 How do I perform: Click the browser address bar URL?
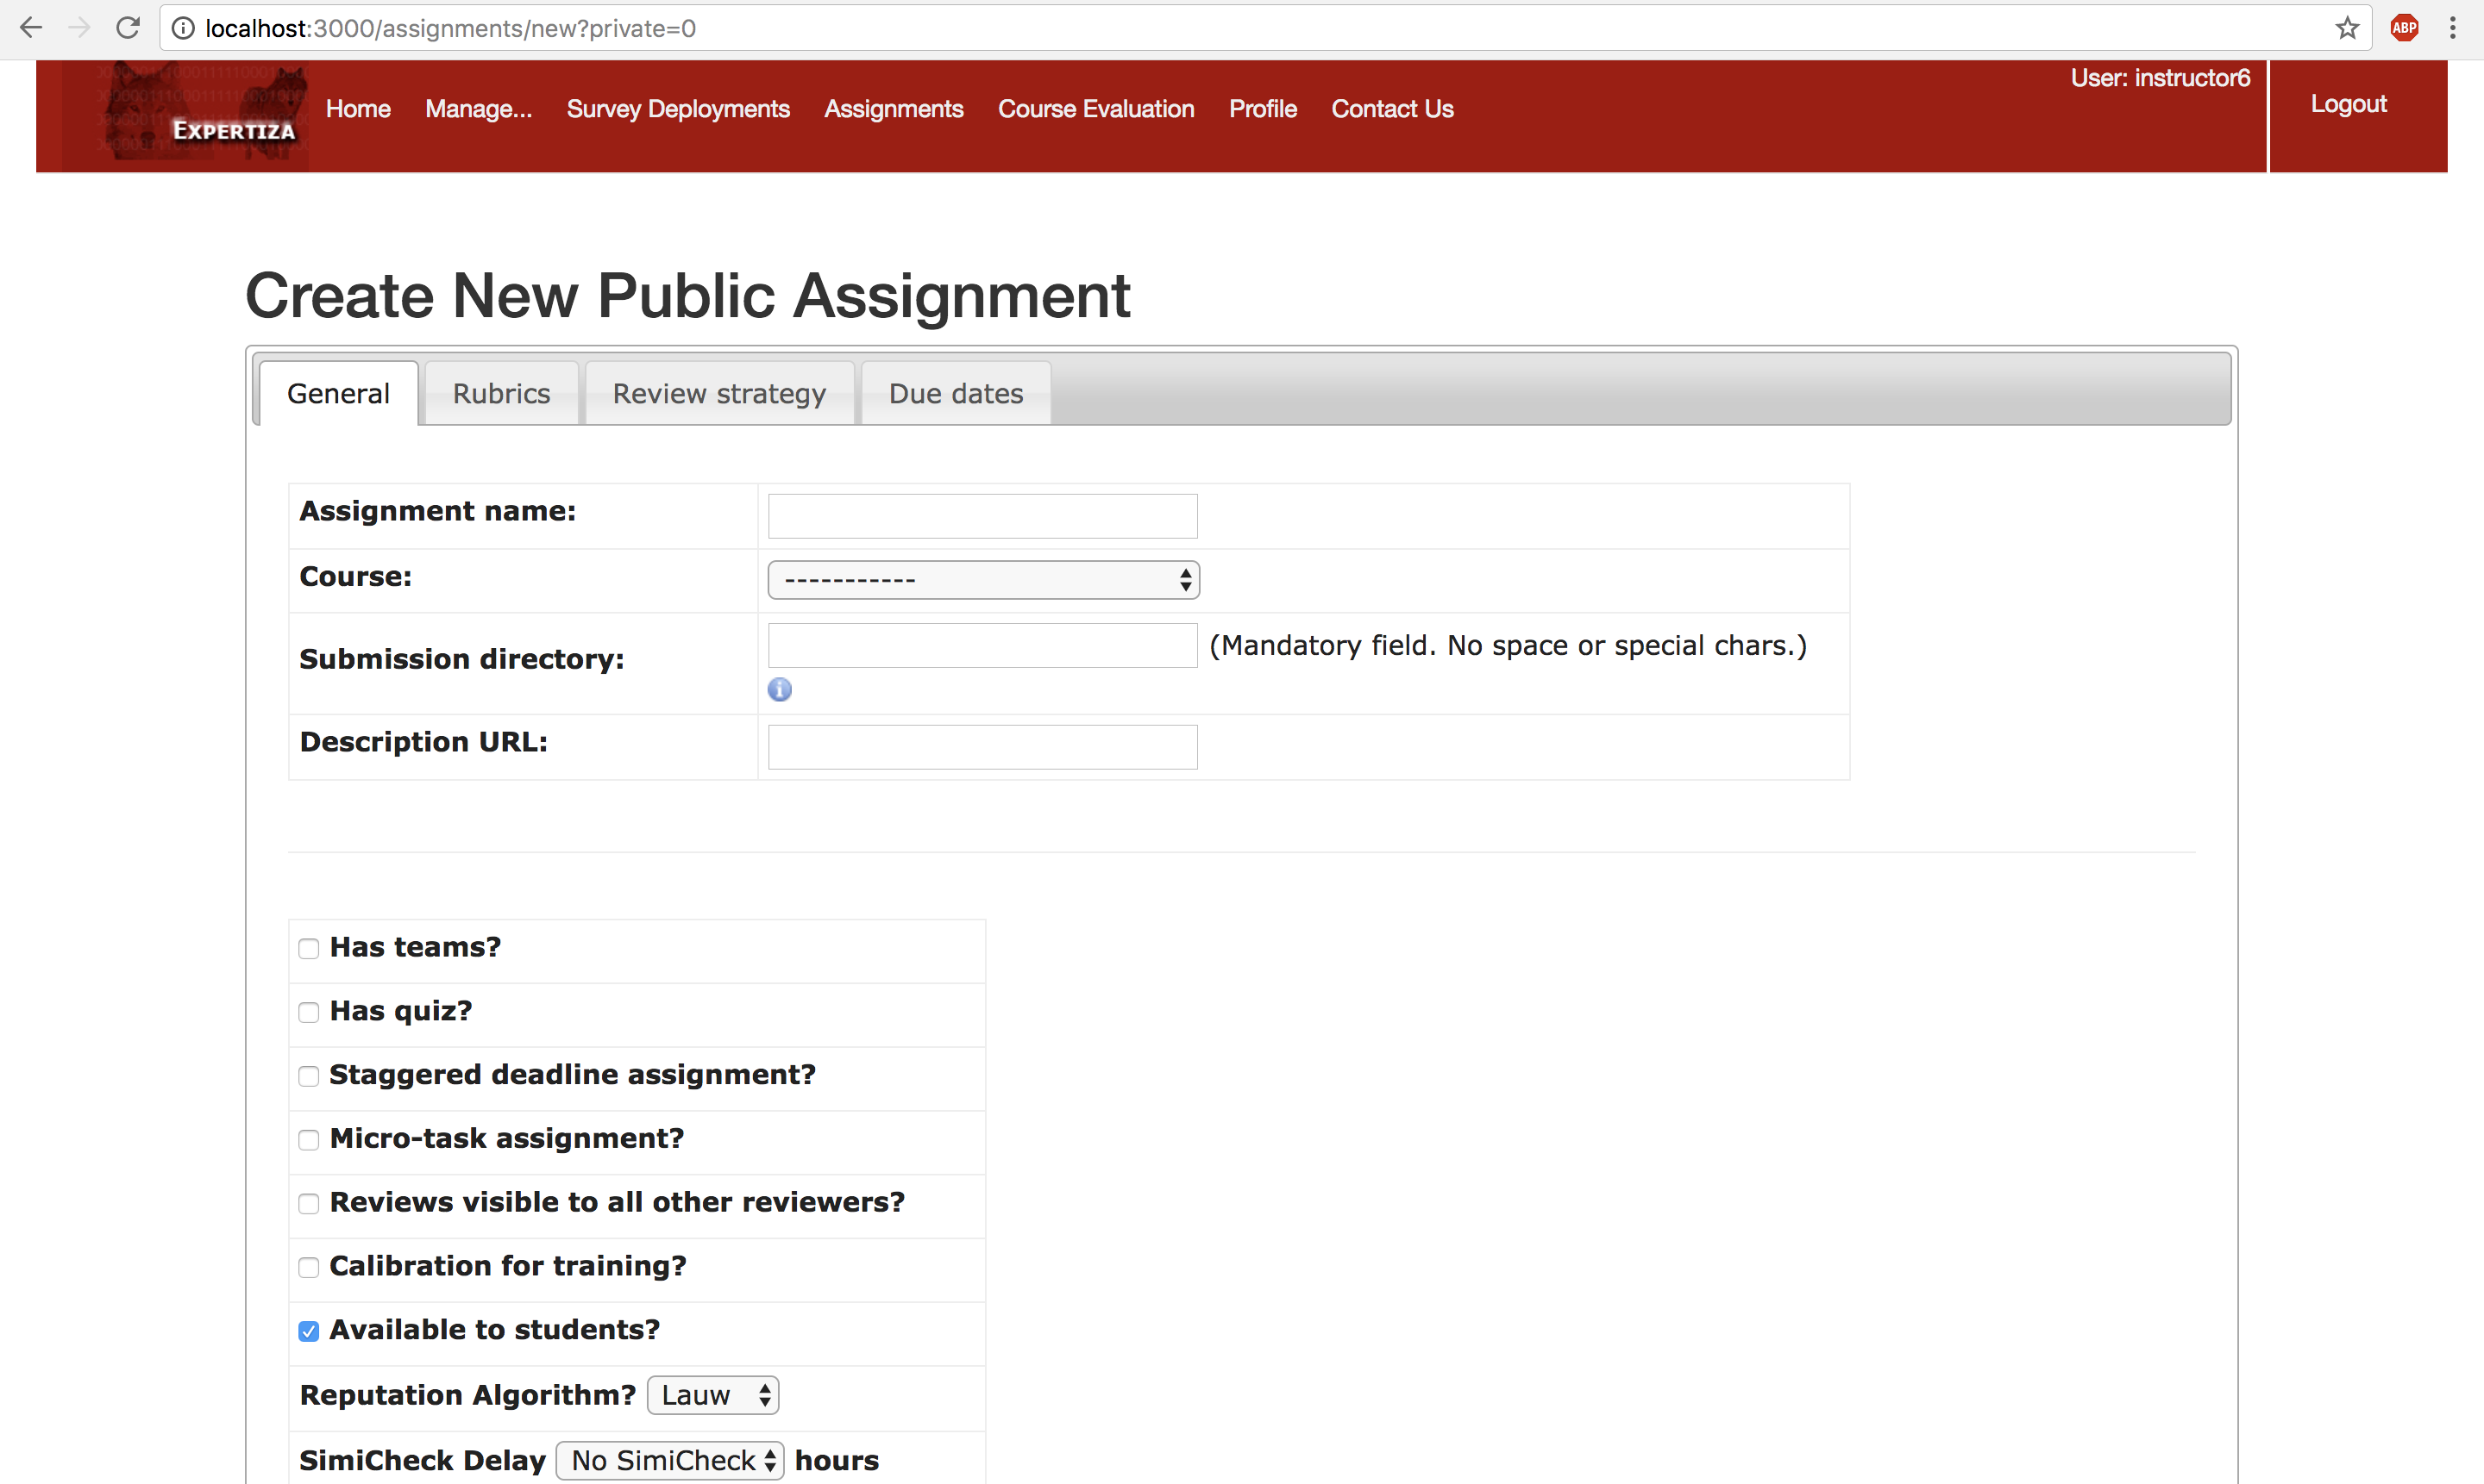[450, 28]
